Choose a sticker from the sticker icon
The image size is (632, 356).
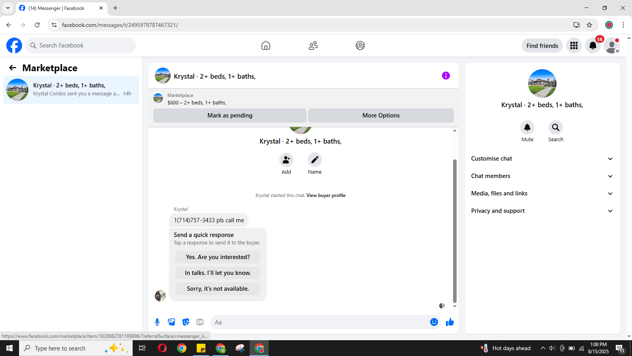pyautogui.click(x=186, y=322)
